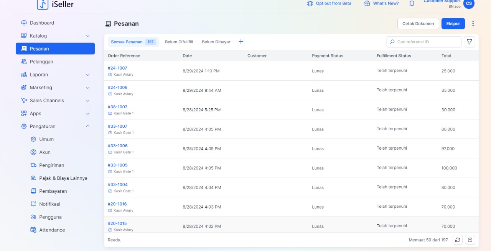Expand the Sales Channels chevron
This screenshot has height=251, width=491.
[88, 101]
